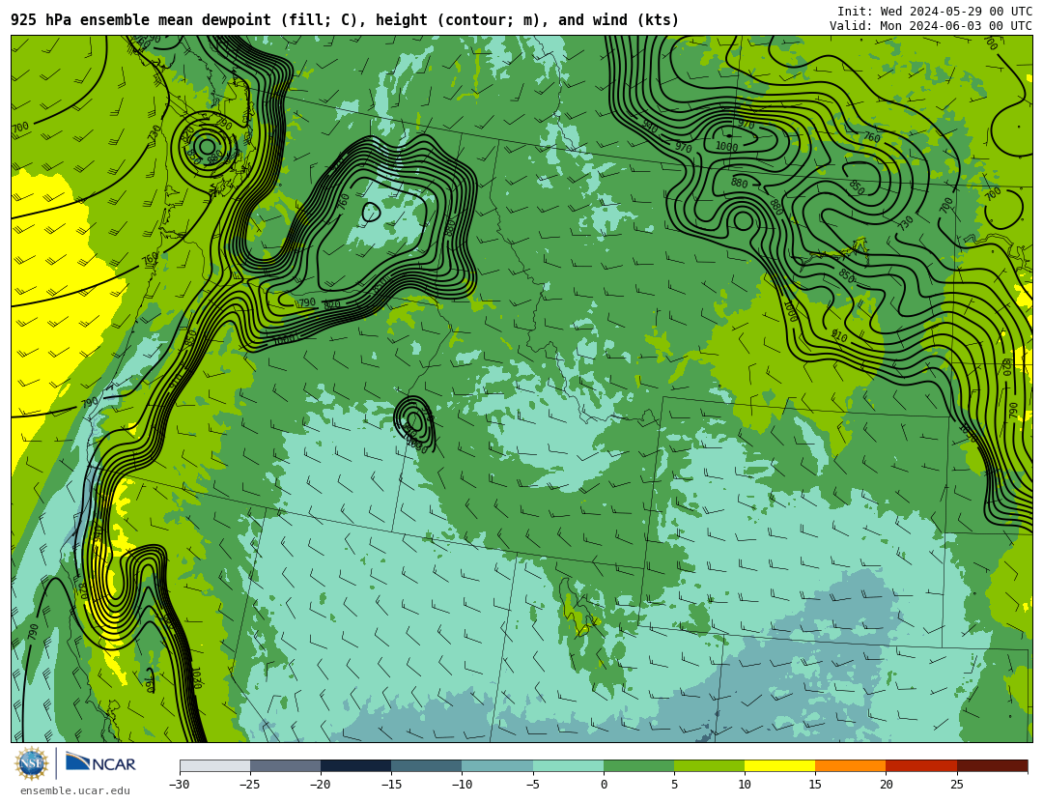Image resolution: width=1043 pixels, height=803 pixels.
Task: Click the 0 colorbar tick label
Action: click(x=604, y=785)
